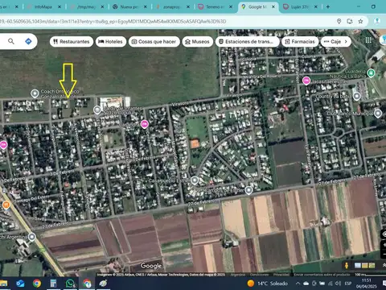Image resolution: width=386 pixels, height=290 pixels.
Task: Open the Privacidad link
Action: click(281, 275)
